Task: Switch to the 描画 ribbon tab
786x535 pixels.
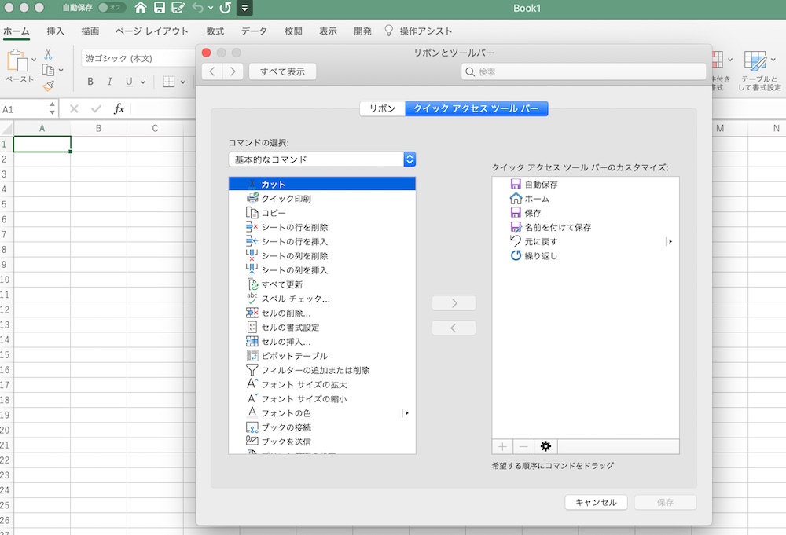Action: pyautogui.click(x=90, y=31)
